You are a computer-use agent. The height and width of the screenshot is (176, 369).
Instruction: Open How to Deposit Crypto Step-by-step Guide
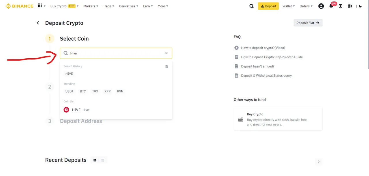[272, 57]
